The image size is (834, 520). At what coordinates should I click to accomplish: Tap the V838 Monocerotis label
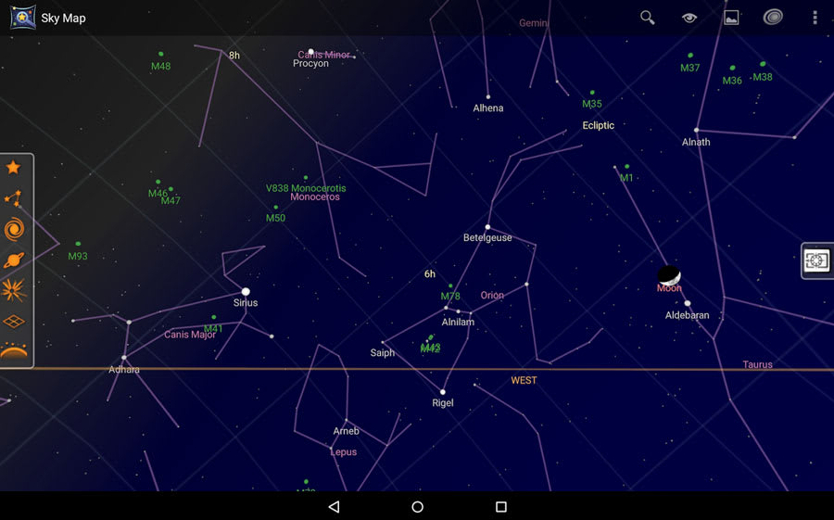tap(306, 188)
